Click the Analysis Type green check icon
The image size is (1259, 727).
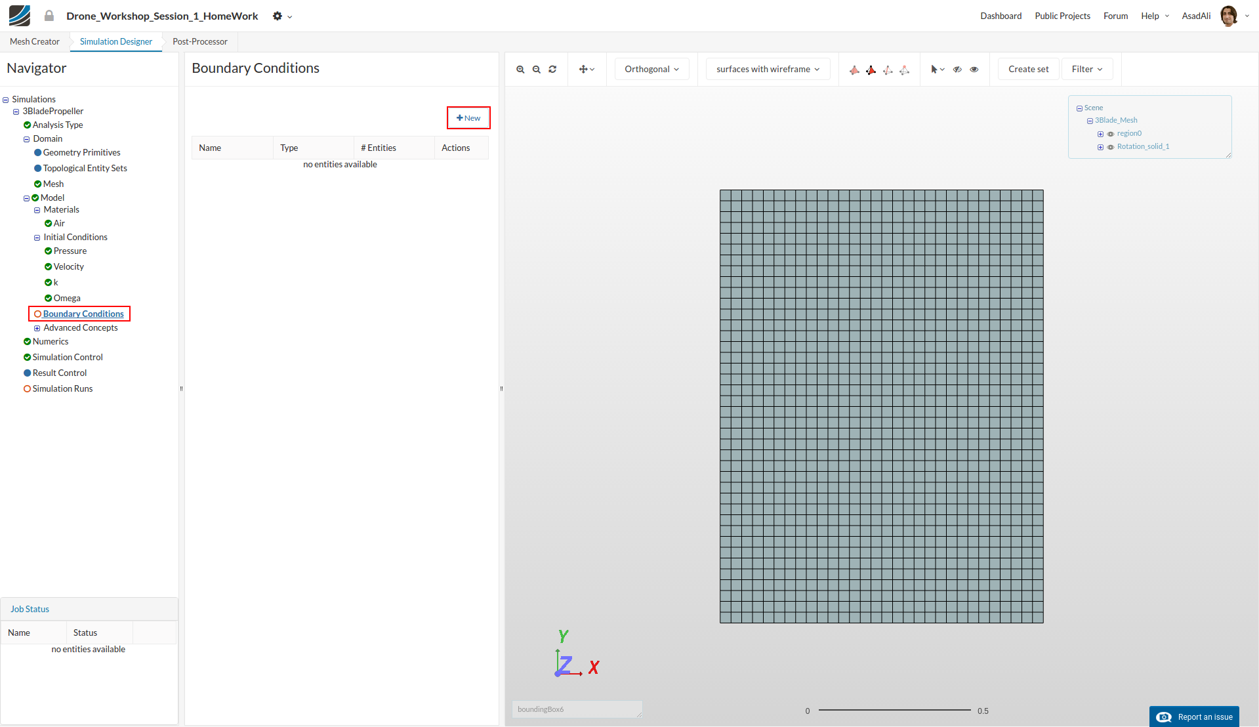pos(27,125)
